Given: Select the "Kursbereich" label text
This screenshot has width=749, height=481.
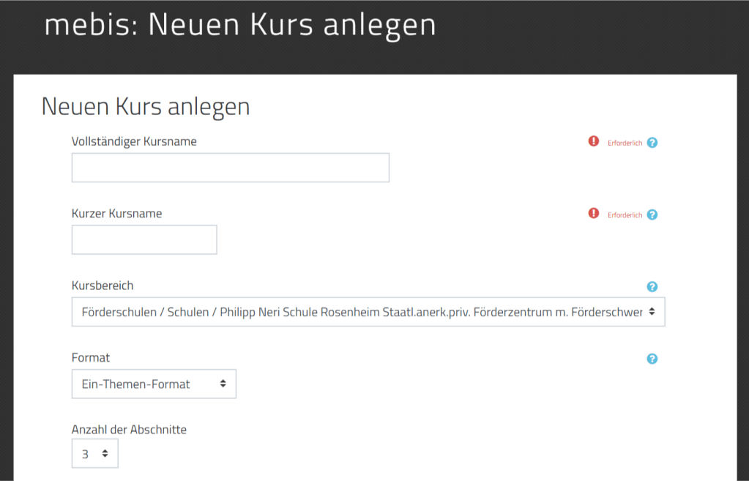Looking at the screenshot, I should pos(103,286).
